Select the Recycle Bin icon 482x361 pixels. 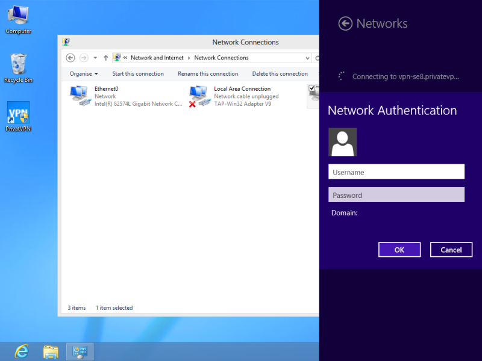pyautogui.click(x=18, y=65)
